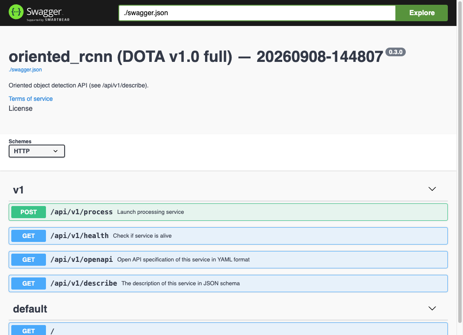Screen dimensions: 463x335
Task: Expand the POST /api/v1/process operation
Action: 228,212
